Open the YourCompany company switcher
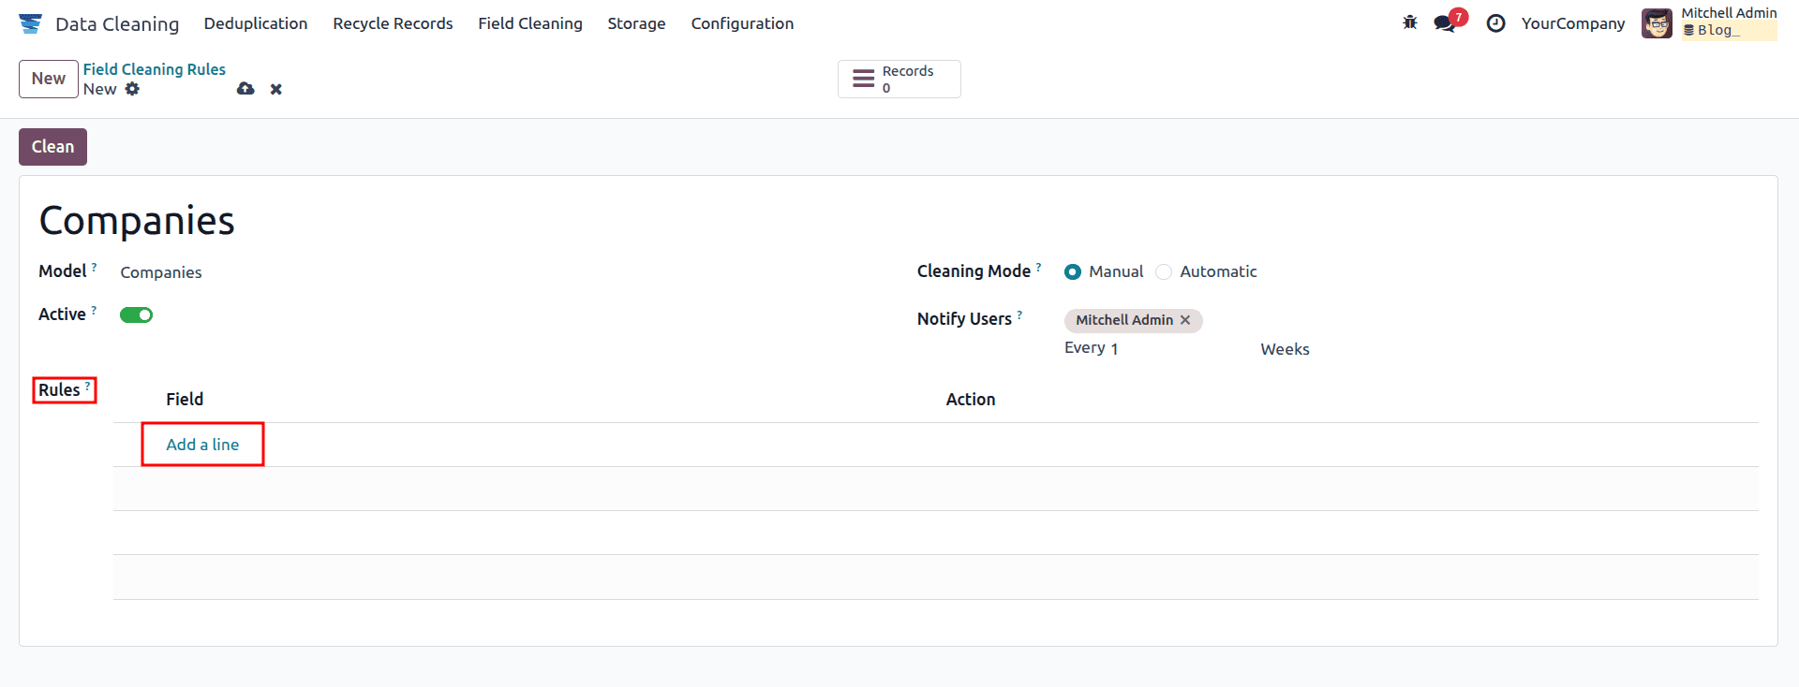Screen dimensions: 1799x687 click(x=1572, y=23)
